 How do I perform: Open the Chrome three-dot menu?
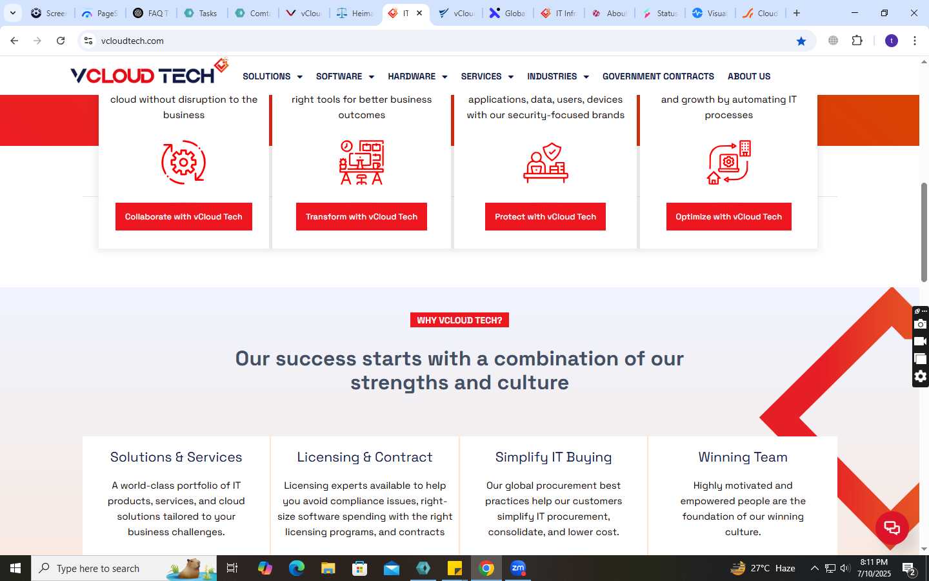point(915,41)
